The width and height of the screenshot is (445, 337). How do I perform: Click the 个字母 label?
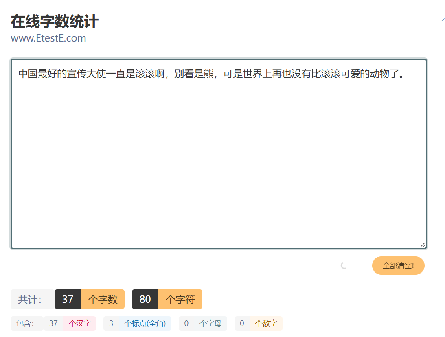[210, 324]
